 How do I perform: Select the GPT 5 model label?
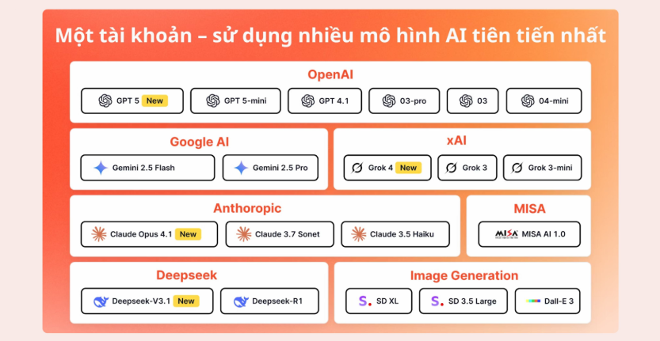pos(128,101)
